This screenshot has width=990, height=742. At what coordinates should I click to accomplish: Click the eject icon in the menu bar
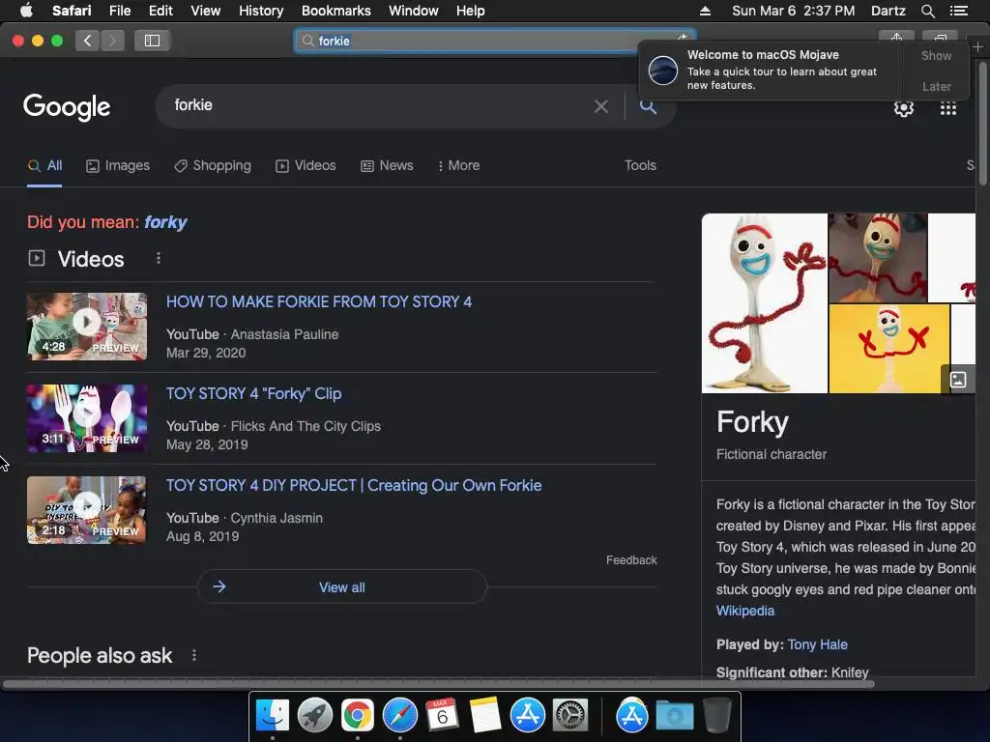click(x=705, y=11)
